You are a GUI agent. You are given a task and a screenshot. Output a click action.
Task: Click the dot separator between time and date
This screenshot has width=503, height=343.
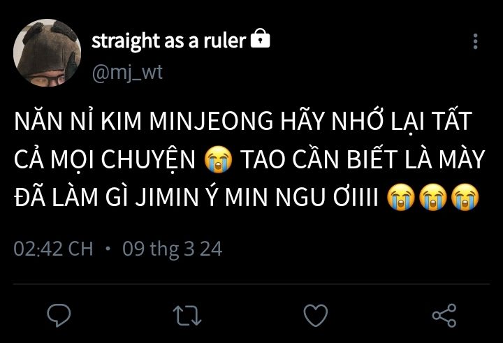[x=108, y=249]
